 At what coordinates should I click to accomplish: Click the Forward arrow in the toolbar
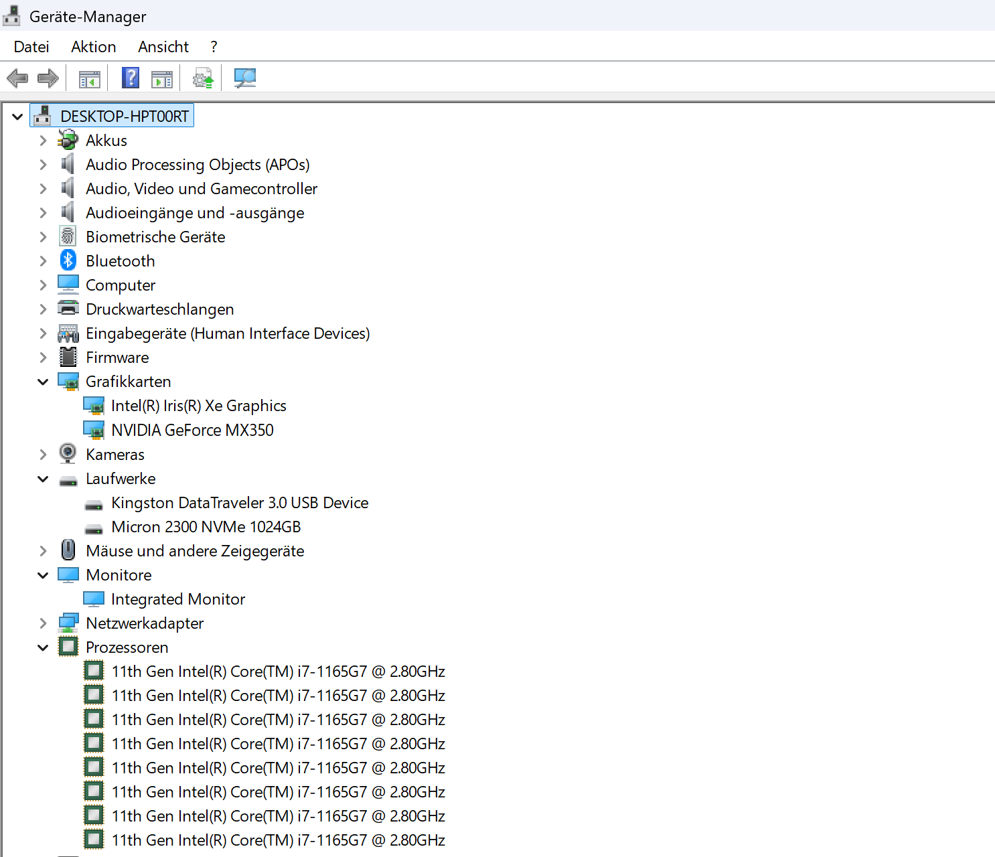click(48, 78)
